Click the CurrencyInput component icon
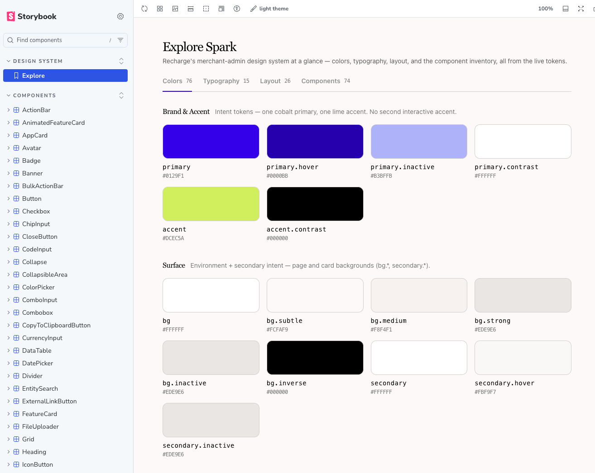 [16, 338]
